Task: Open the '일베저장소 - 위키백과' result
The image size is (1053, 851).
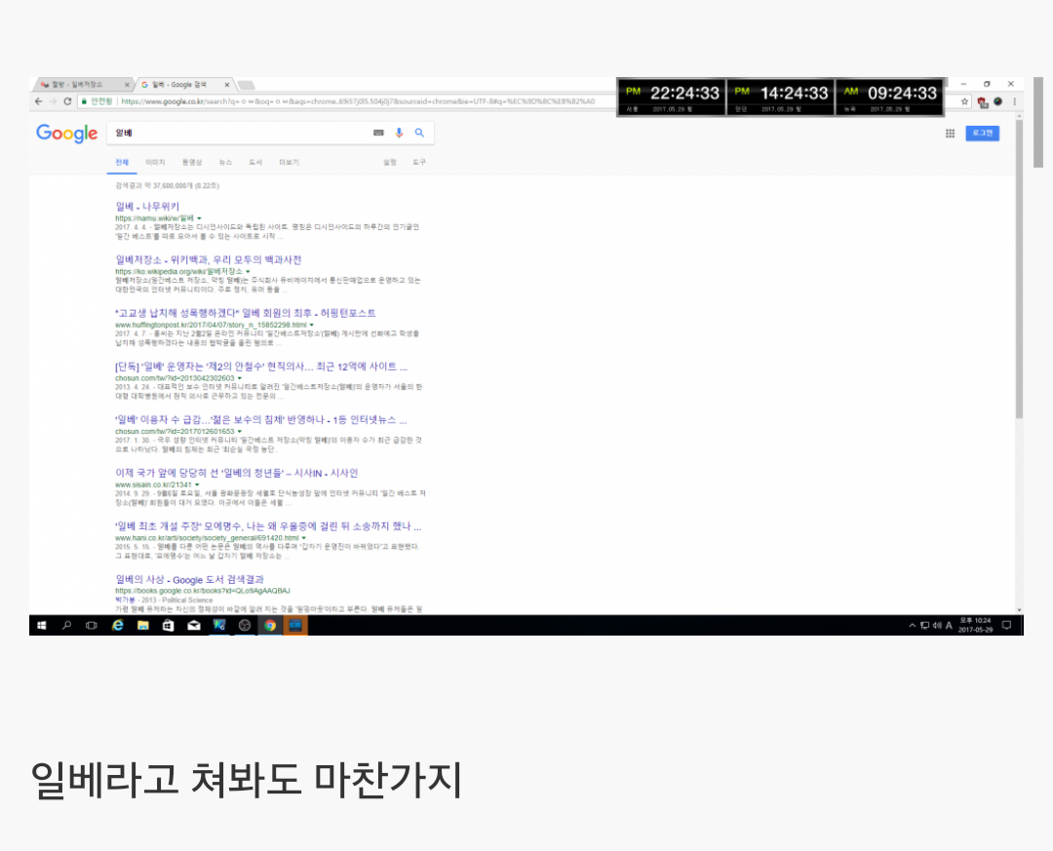Action: [209, 260]
